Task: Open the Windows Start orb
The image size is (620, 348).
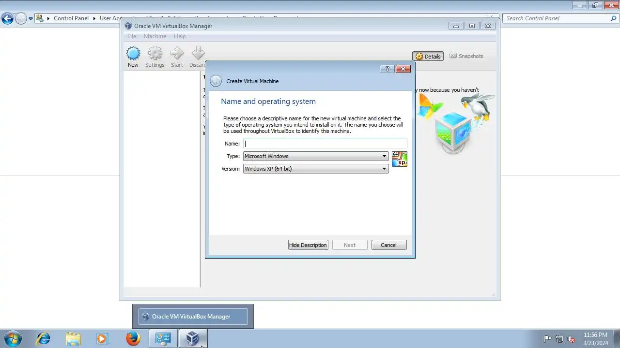Action: click(x=12, y=338)
